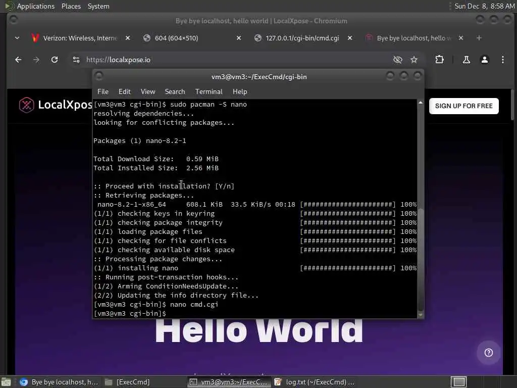Screen dimensions: 517x388
Task: Click the browser back arrow
Action: (x=19, y=60)
